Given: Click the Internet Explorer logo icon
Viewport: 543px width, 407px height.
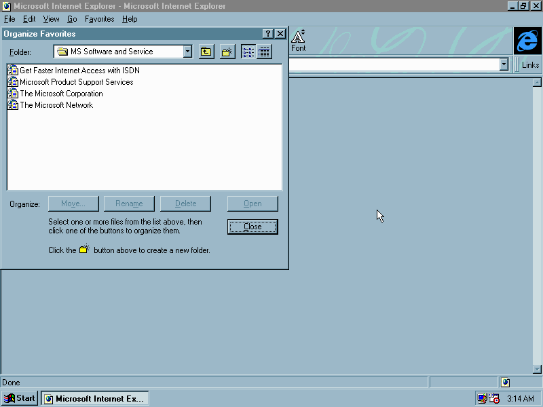Looking at the screenshot, I should coord(527,41).
